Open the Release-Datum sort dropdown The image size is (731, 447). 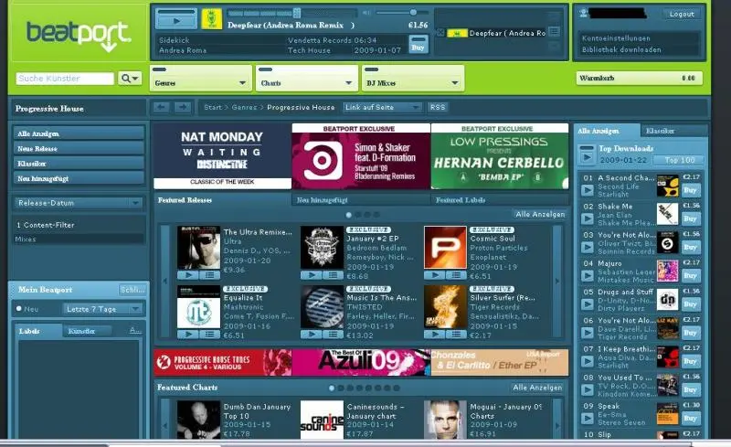[x=78, y=202]
